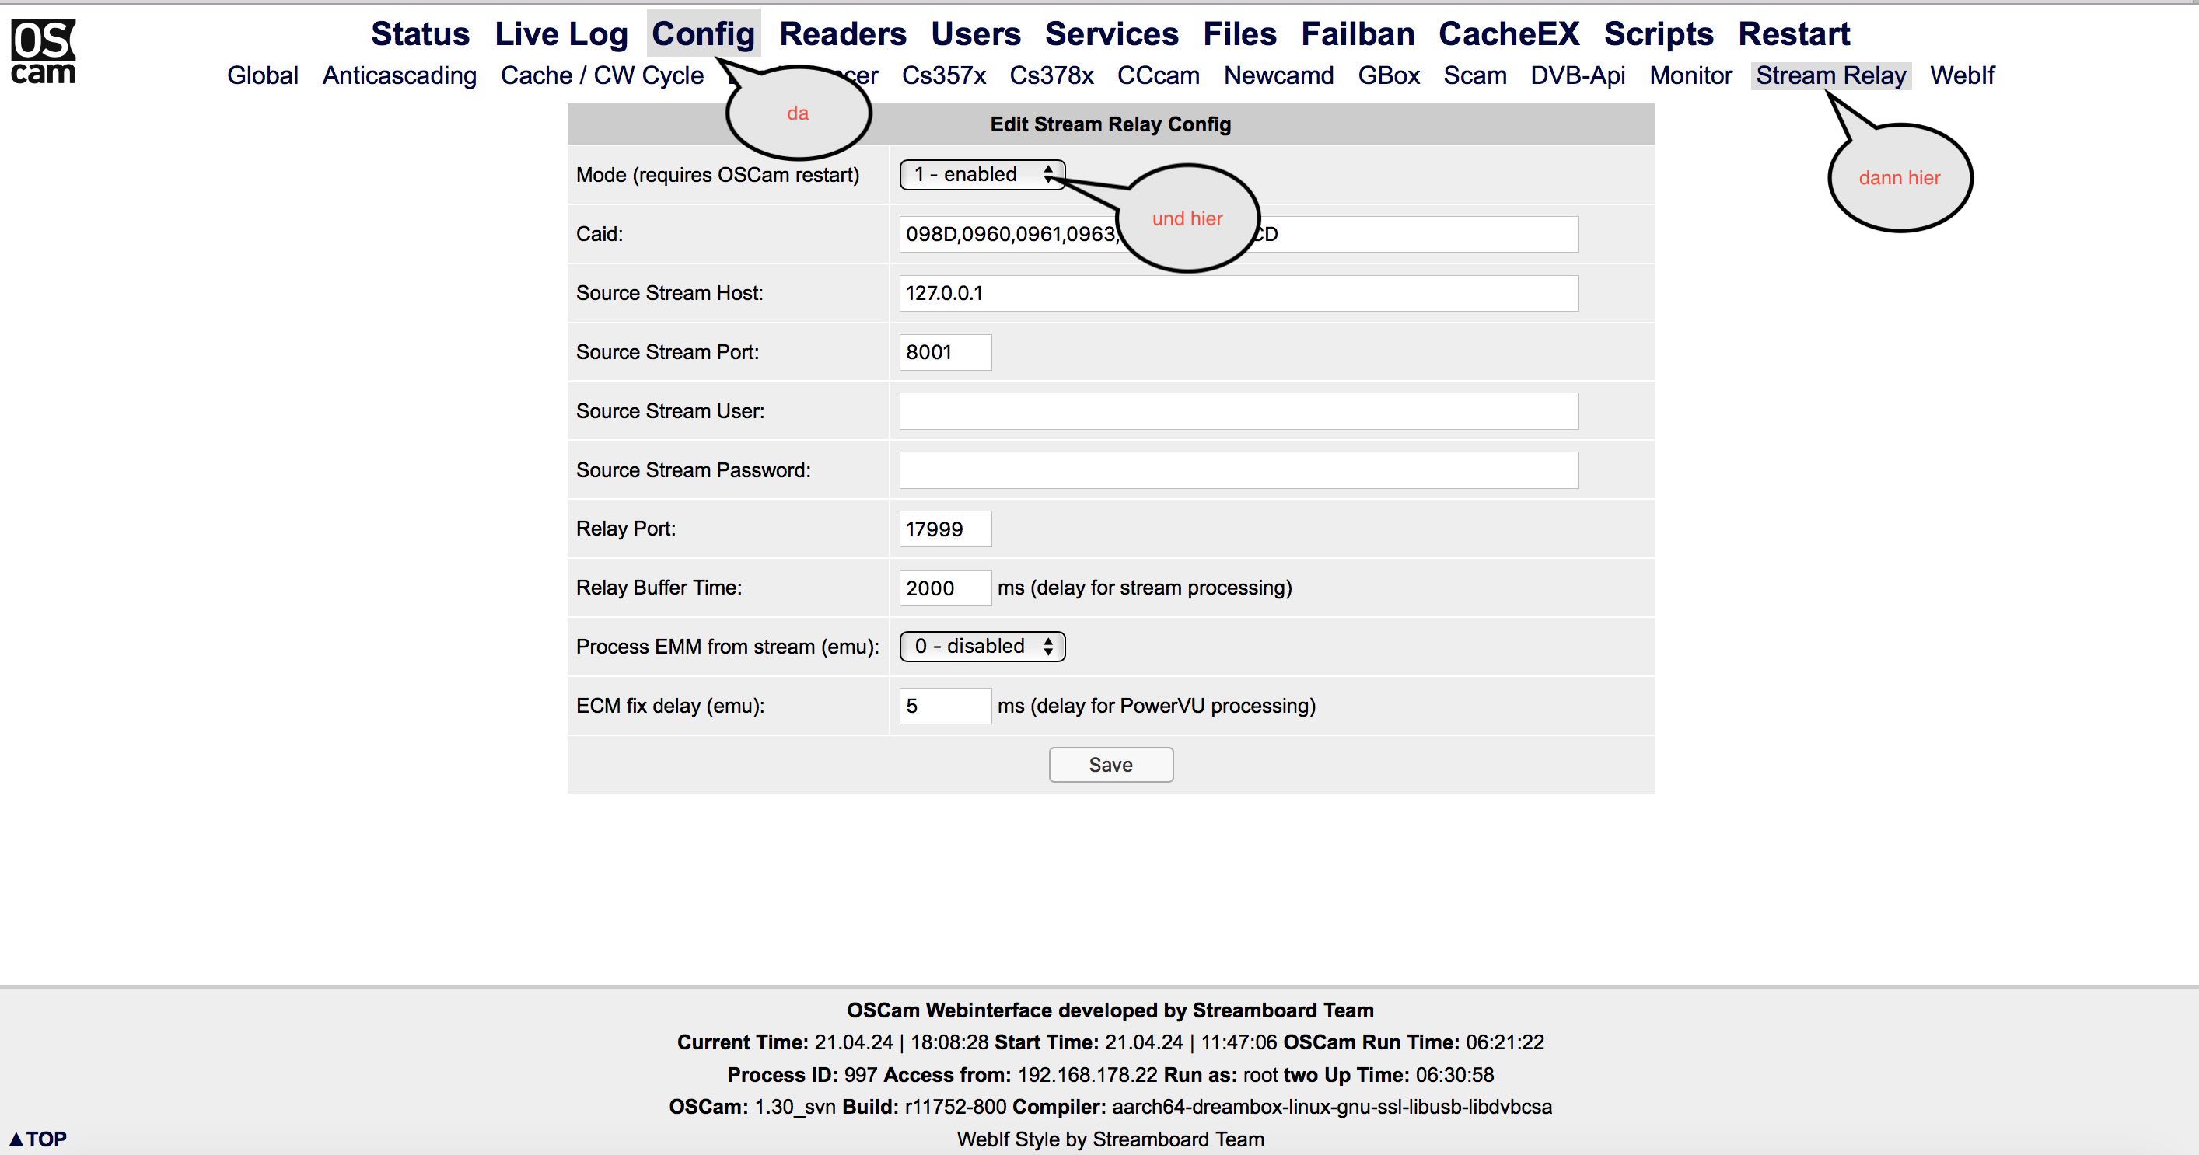
Task: Select the Config menu
Action: tap(704, 34)
